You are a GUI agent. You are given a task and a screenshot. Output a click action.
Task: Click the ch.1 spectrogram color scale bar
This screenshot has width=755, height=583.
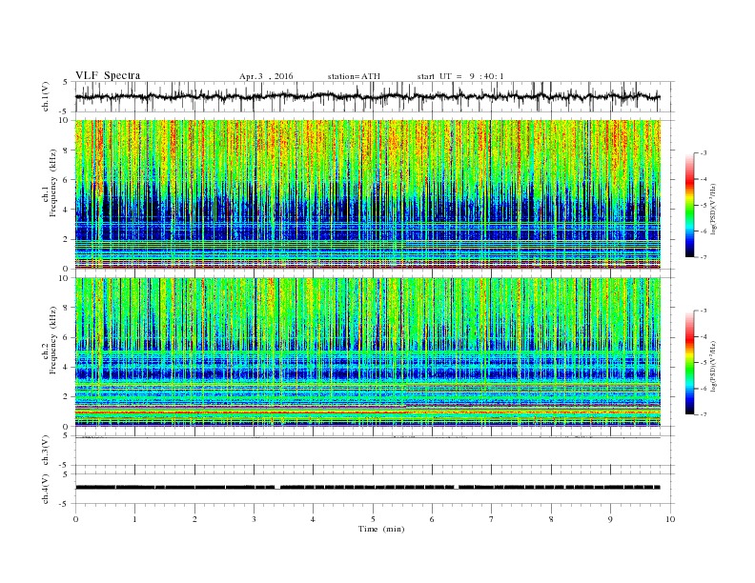coord(690,206)
